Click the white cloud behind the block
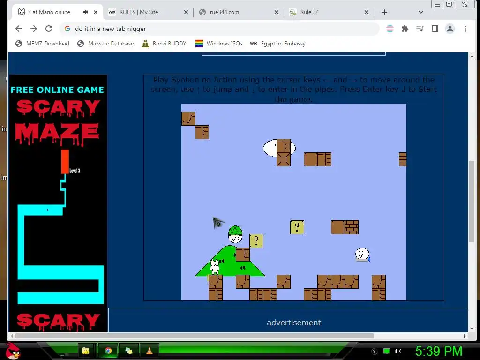Viewport: 480px width, 360px height. pos(270,148)
